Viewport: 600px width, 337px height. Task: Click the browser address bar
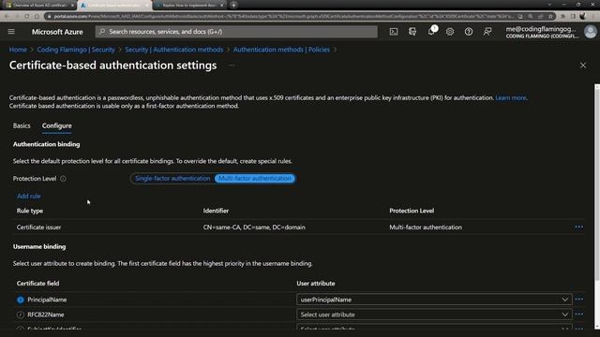283,17
